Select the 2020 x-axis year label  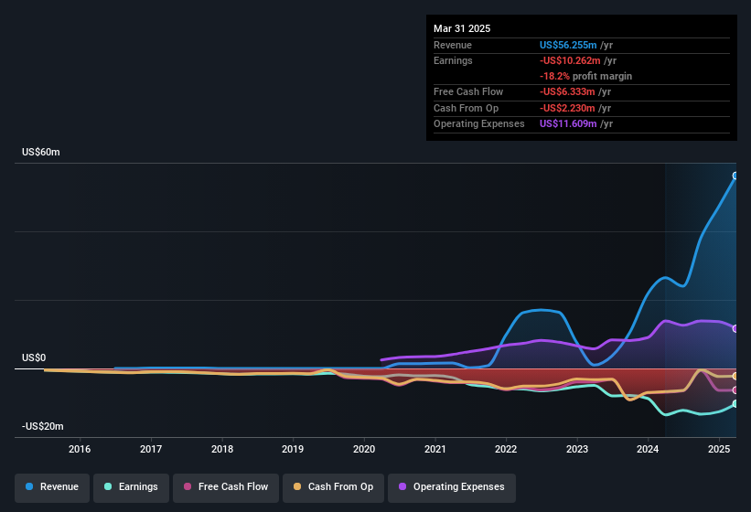tap(364, 449)
